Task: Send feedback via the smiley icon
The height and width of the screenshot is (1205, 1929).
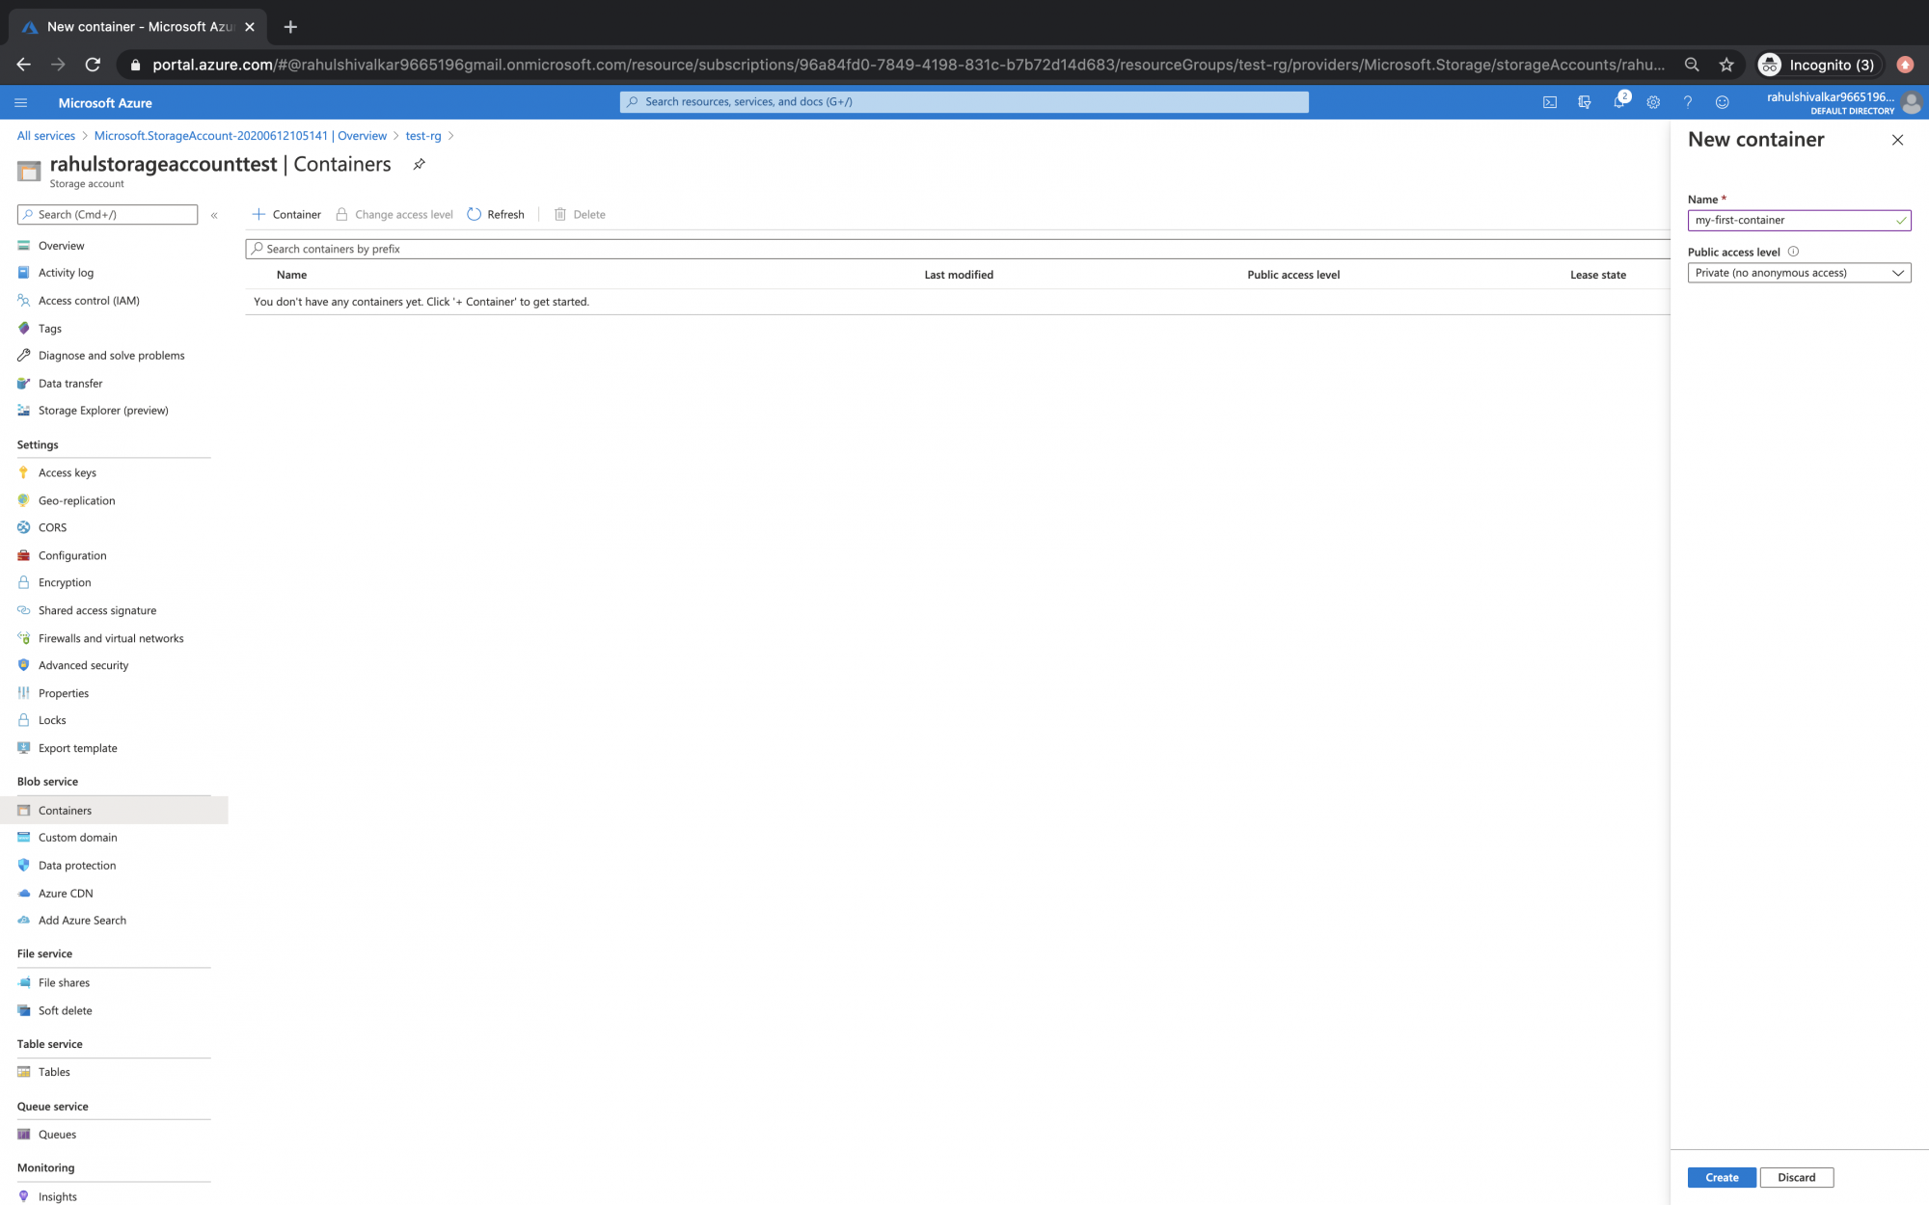Action: [x=1723, y=101]
